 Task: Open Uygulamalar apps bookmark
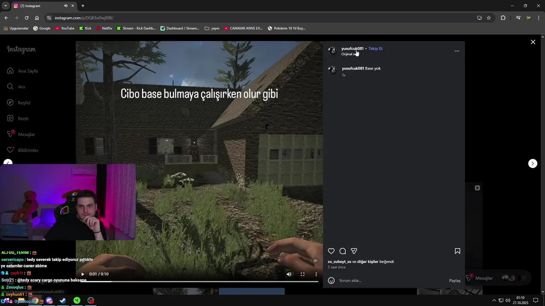[16, 28]
